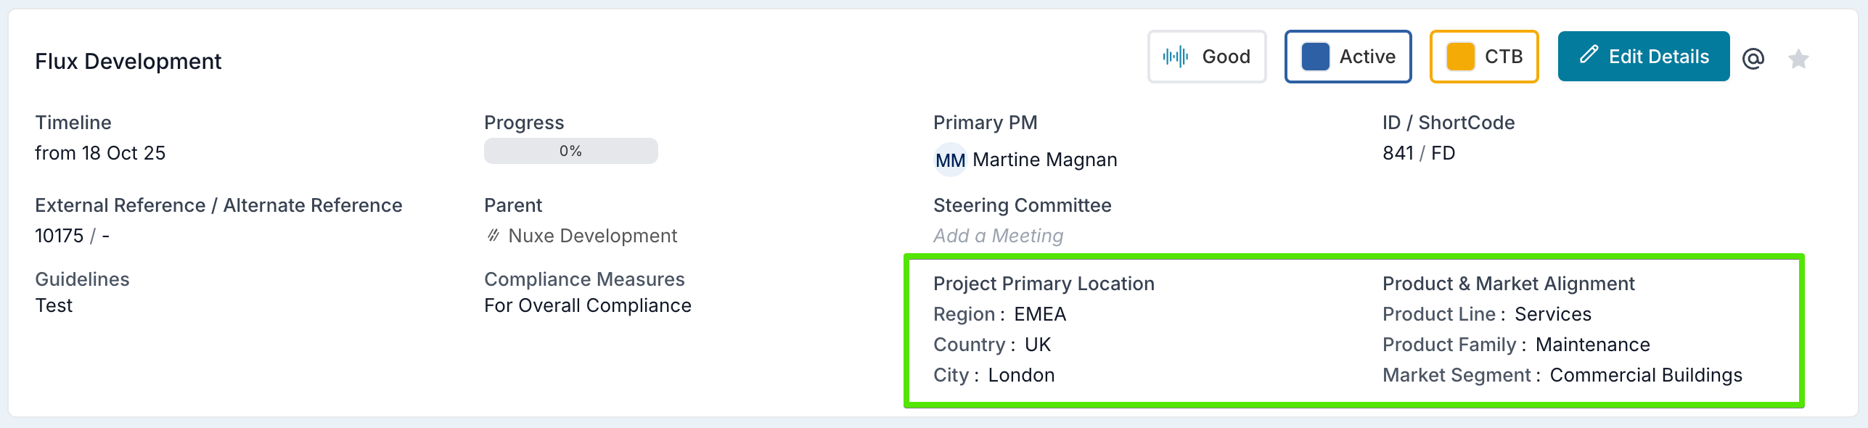Open the Nuxe Development parent project
Viewport: 1868px width, 428px height.
coord(592,236)
